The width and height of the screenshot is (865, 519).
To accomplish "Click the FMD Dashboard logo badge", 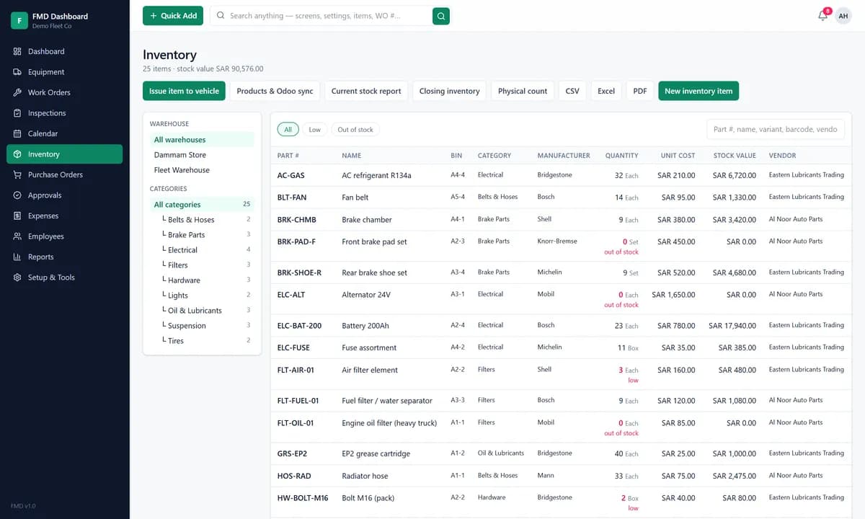I will (19, 20).
